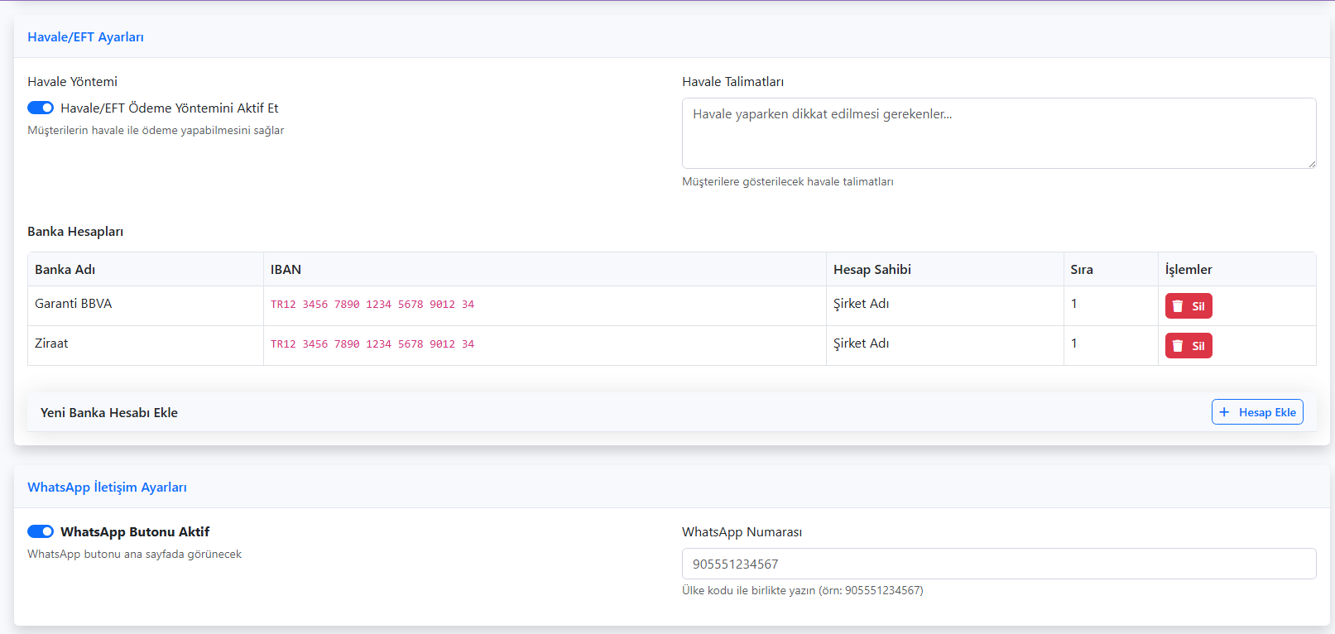Viewport: 1335px width, 634px height.
Task: Click Sıra value 1 in Ziraat row
Action: pyautogui.click(x=1074, y=343)
